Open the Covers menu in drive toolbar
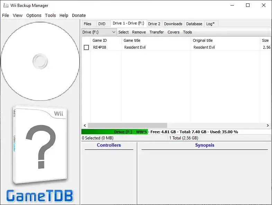The image size is (272, 205). 173,32
